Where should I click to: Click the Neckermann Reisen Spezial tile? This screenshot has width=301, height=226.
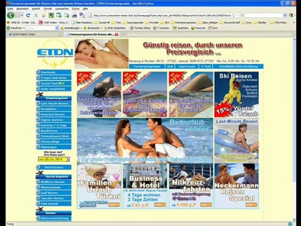click(236, 186)
